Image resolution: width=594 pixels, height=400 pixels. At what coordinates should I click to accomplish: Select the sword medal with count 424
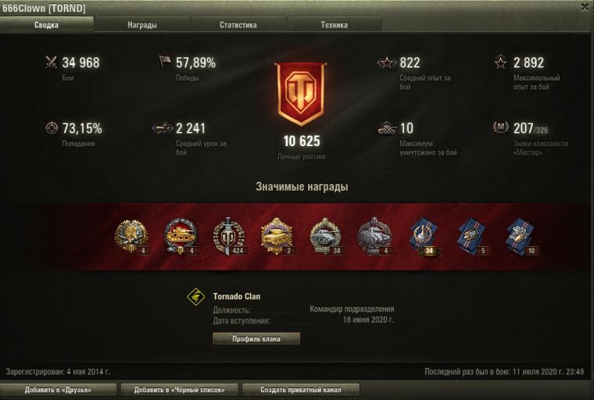(228, 236)
